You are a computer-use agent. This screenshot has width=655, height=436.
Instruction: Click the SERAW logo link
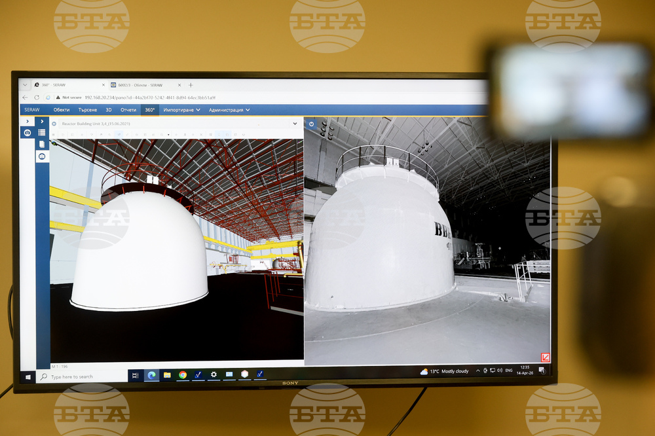(31, 110)
